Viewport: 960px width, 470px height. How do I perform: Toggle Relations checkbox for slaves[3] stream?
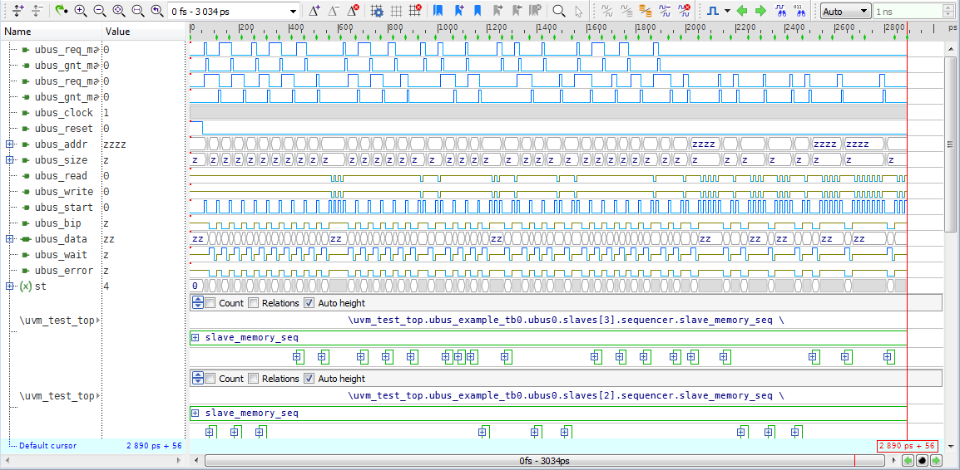[254, 302]
